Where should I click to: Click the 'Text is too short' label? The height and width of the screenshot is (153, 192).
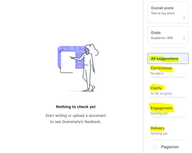(x=163, y=13)
